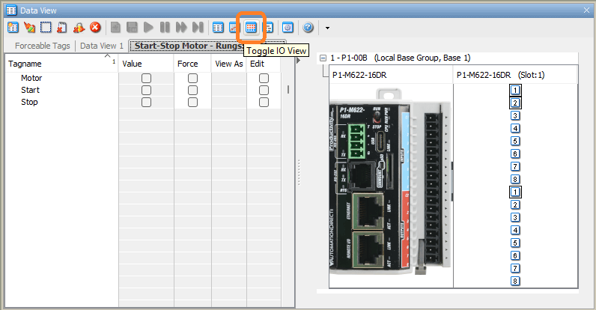Click the play button in the toolbar
This screenshot has height=310, width=596.
coord(148,28)
